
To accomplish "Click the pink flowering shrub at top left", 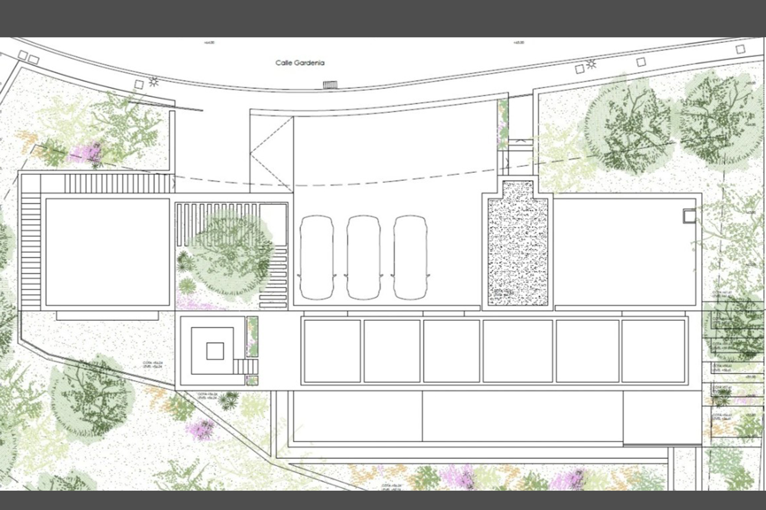I will (x=87, y=151).
